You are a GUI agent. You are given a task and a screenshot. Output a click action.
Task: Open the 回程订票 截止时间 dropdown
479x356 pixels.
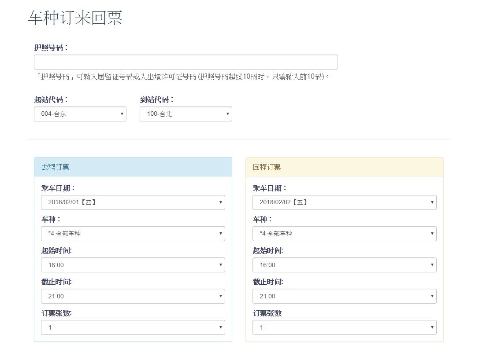point(344,296)
